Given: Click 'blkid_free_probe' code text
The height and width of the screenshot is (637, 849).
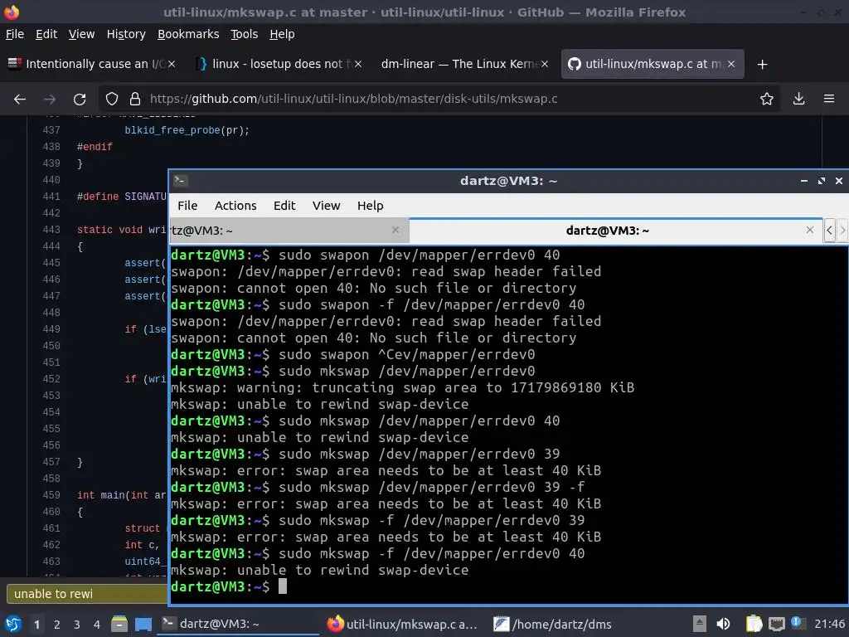Looking at the screenshot, I should tap(172, 130).
